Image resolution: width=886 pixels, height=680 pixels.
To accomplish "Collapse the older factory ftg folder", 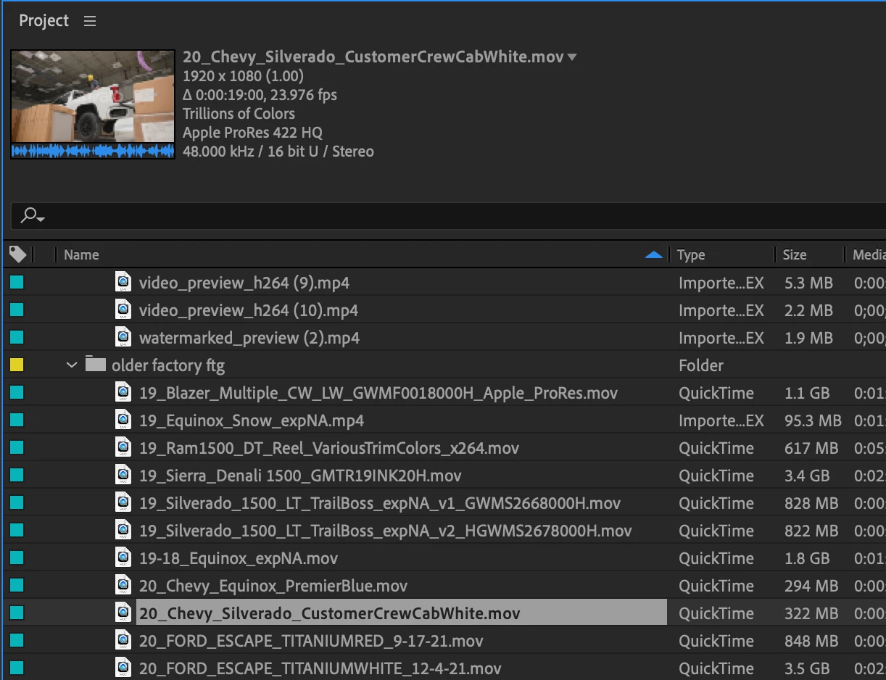I will click(71, 365).
